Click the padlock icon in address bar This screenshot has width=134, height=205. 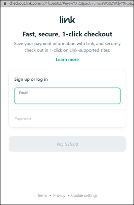tap(5, 3)
